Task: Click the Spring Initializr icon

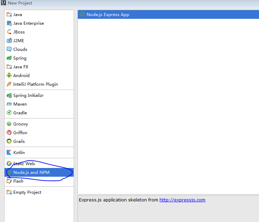Action: coord(9,95)
